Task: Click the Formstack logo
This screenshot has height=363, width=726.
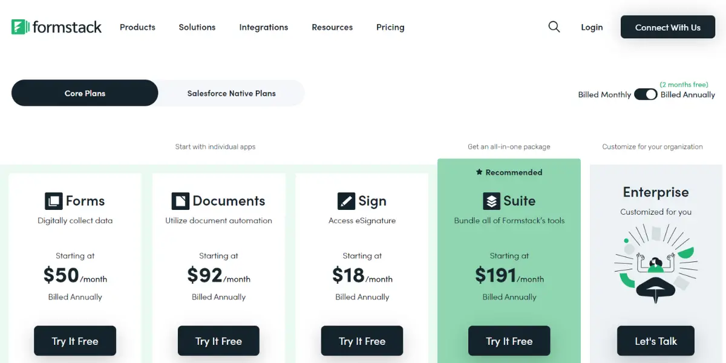Action: [56, 27]
